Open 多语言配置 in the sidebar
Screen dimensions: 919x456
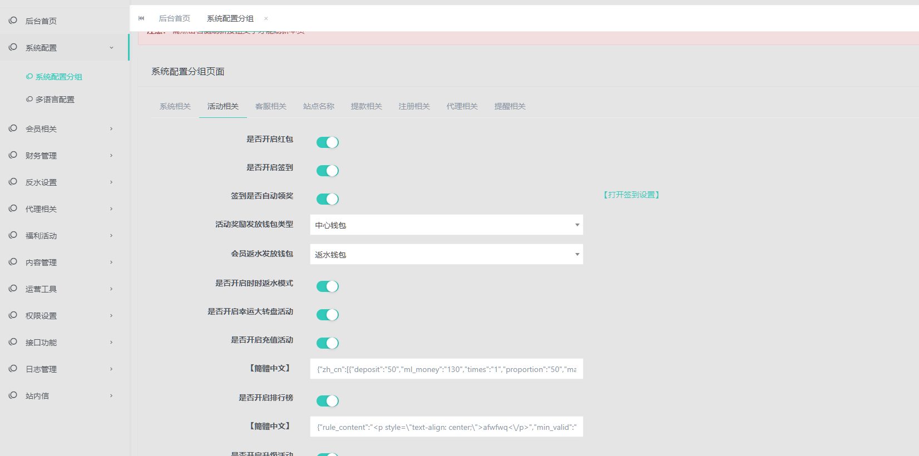point(55,100)
